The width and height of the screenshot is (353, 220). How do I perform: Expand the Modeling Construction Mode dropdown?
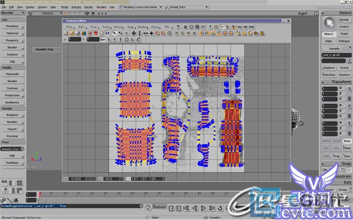click(141, 7)
